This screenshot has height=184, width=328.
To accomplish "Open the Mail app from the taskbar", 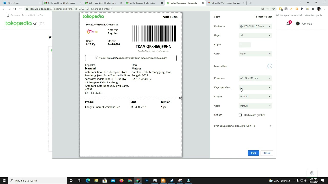I will coord(113,181).
